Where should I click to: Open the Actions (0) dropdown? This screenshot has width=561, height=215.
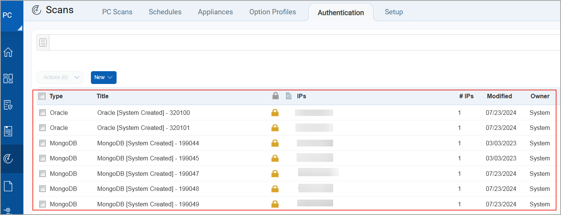click(60, 77)
